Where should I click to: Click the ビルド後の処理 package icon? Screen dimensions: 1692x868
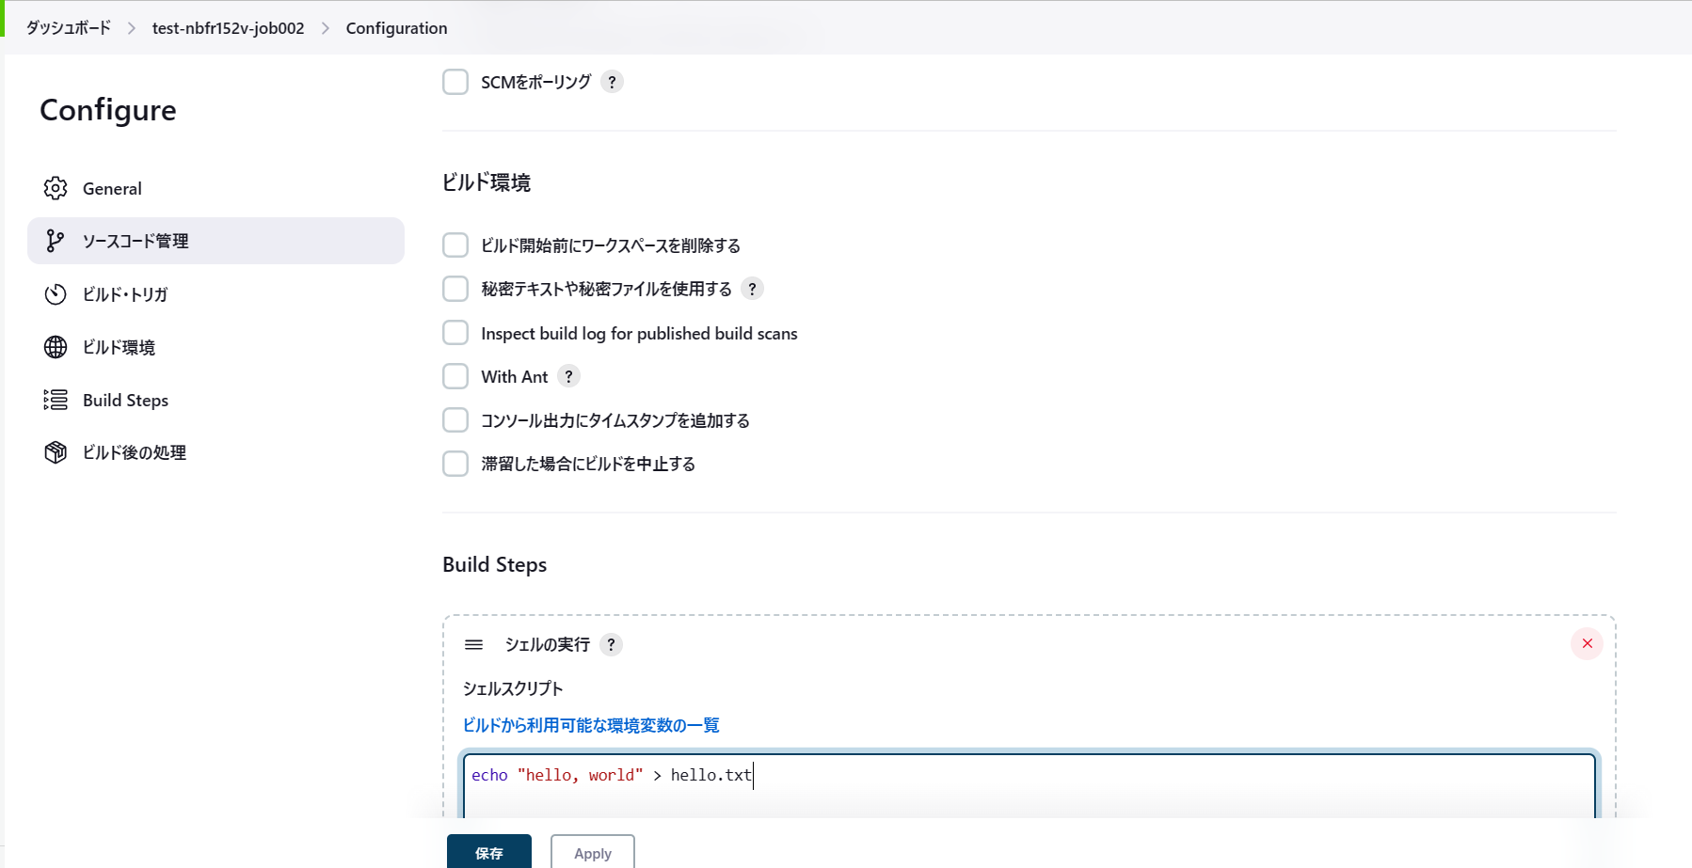56,452
